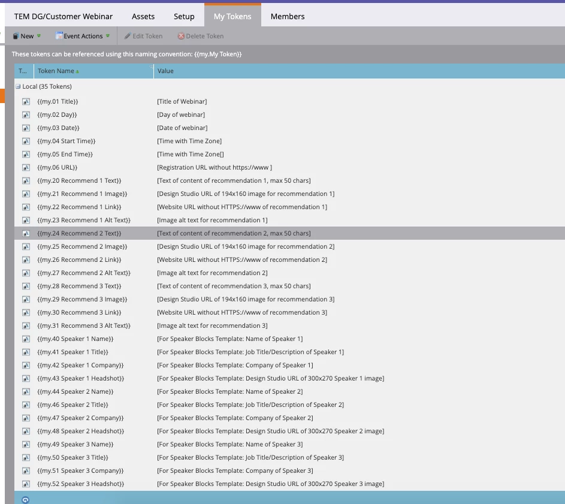
Task: Select the {{my.42 Speaker 1 Company}} token
Action: [x=80, y=365]
